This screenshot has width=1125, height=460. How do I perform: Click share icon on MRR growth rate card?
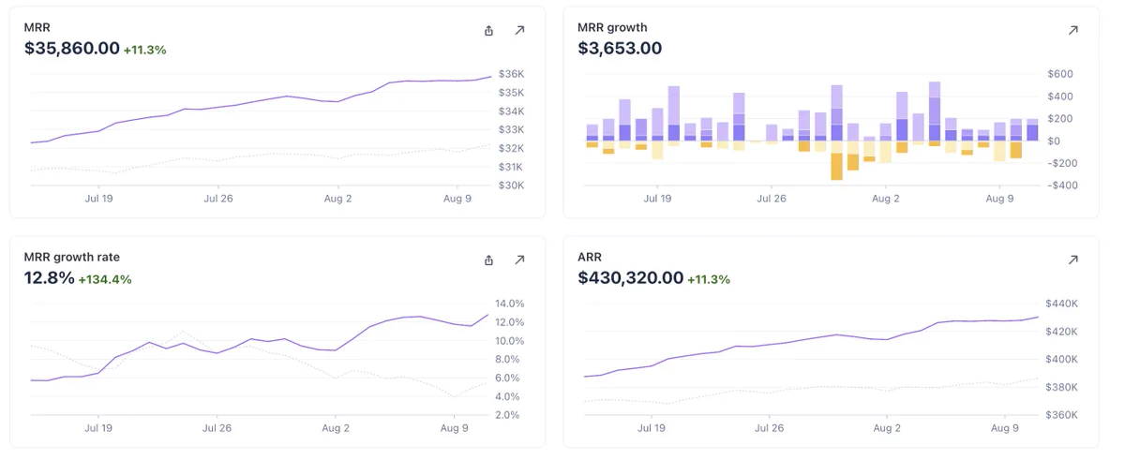pyautogui.click(x=488, y=260)
